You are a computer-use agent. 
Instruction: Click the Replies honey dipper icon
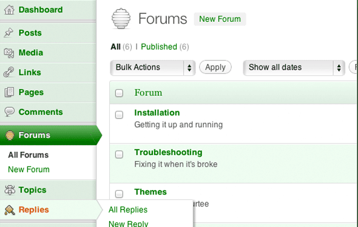tap(10, 210)
